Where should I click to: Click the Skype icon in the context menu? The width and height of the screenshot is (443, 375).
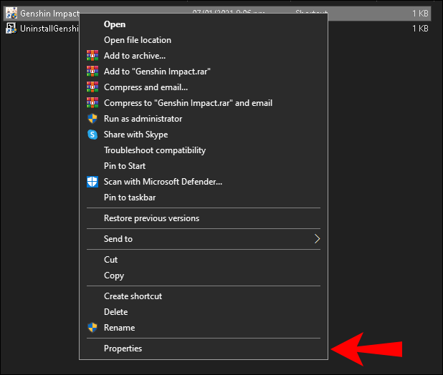click(92, 135)
